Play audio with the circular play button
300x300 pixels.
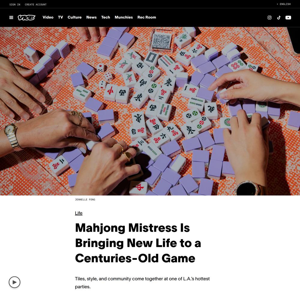[x=14, y=282]
